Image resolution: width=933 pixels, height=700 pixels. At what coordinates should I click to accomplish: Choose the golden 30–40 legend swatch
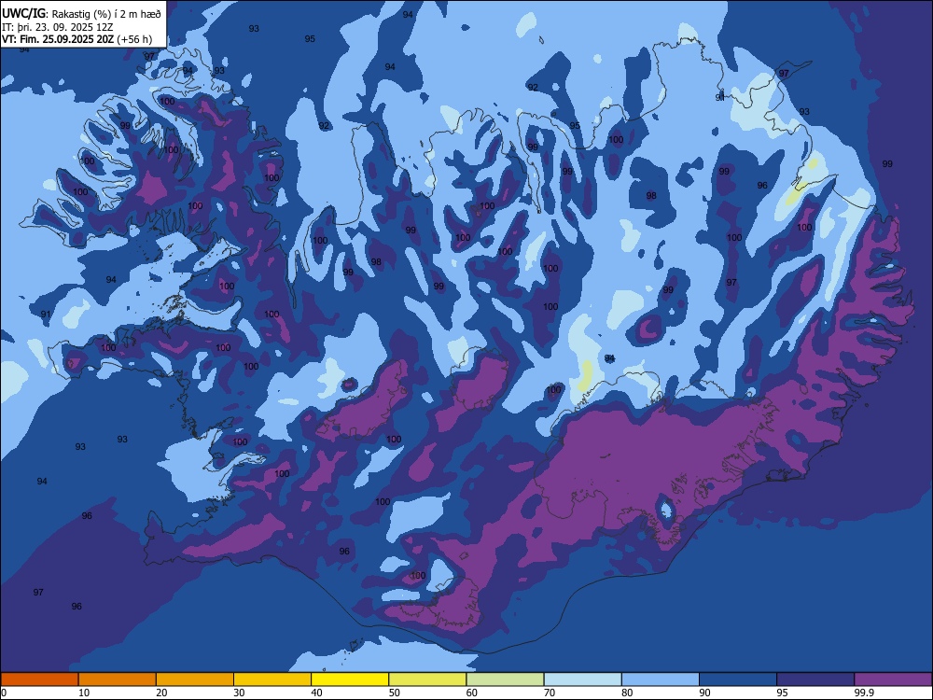point(272,679)
